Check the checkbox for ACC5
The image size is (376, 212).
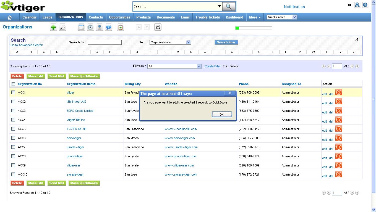[13, 129]
